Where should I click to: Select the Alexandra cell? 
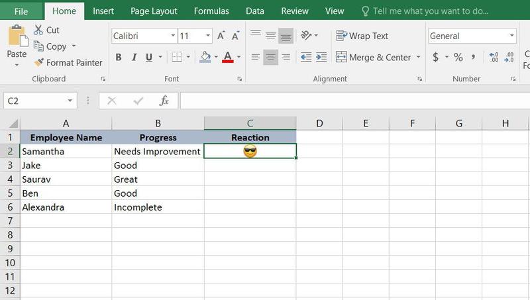66,207
